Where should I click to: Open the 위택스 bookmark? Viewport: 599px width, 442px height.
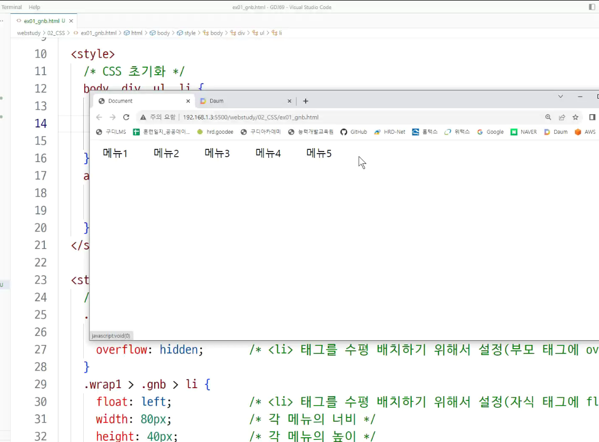click(457, 132)
